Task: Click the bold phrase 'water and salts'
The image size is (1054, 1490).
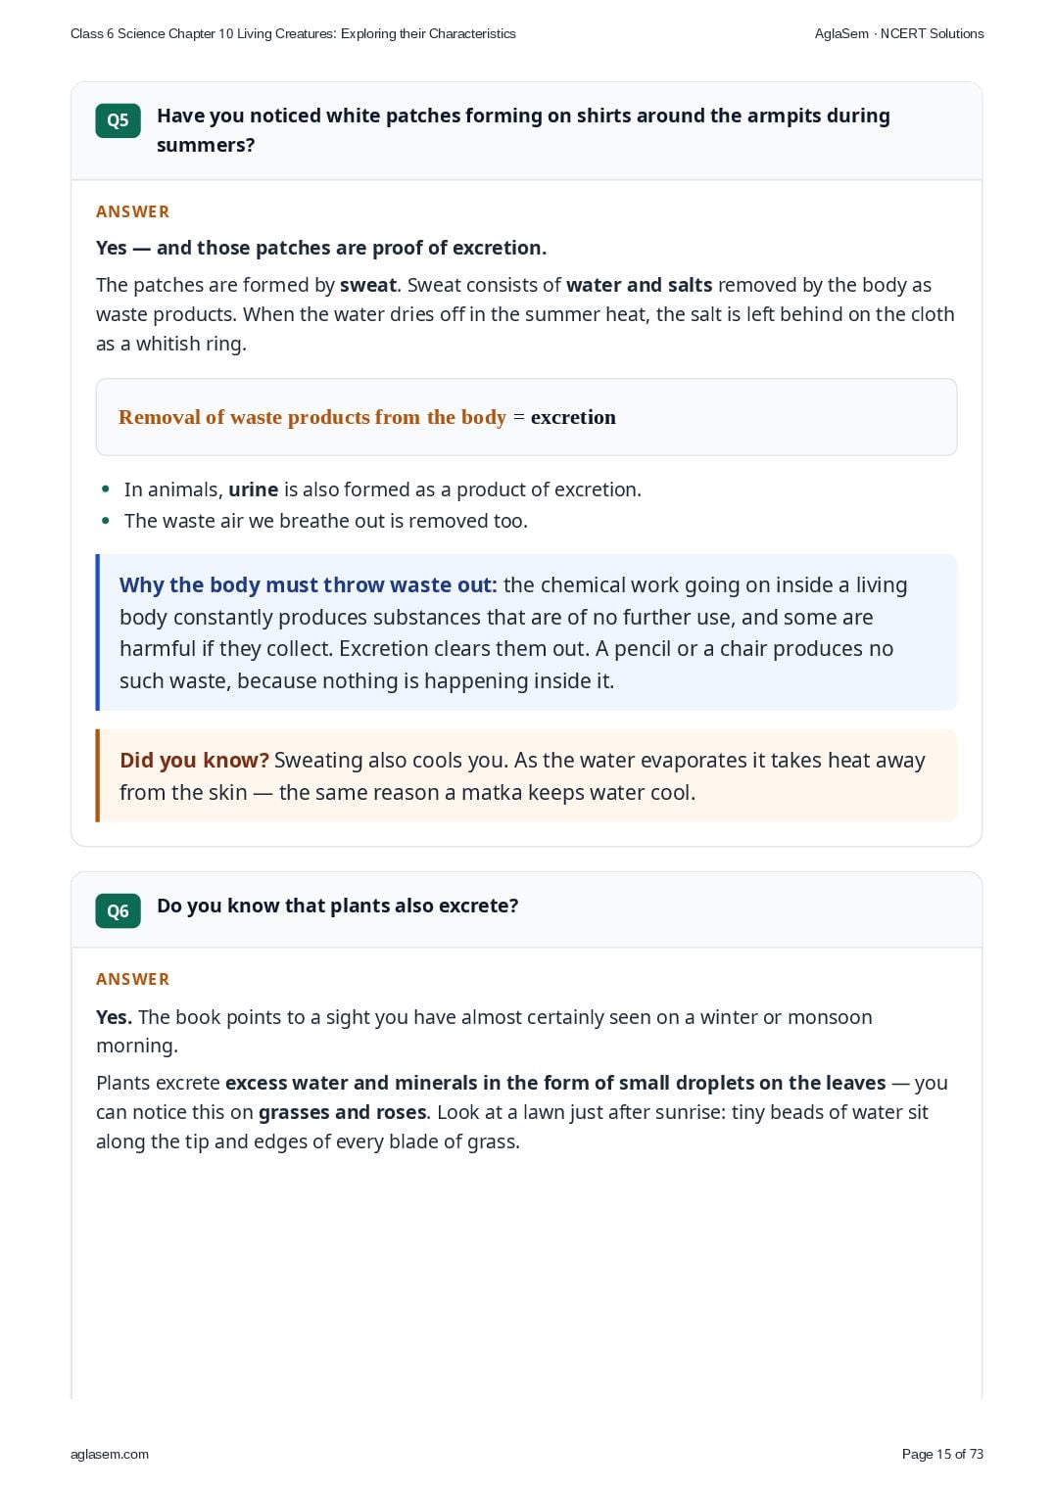Action: pyautogui.click(x=639, y=285)
